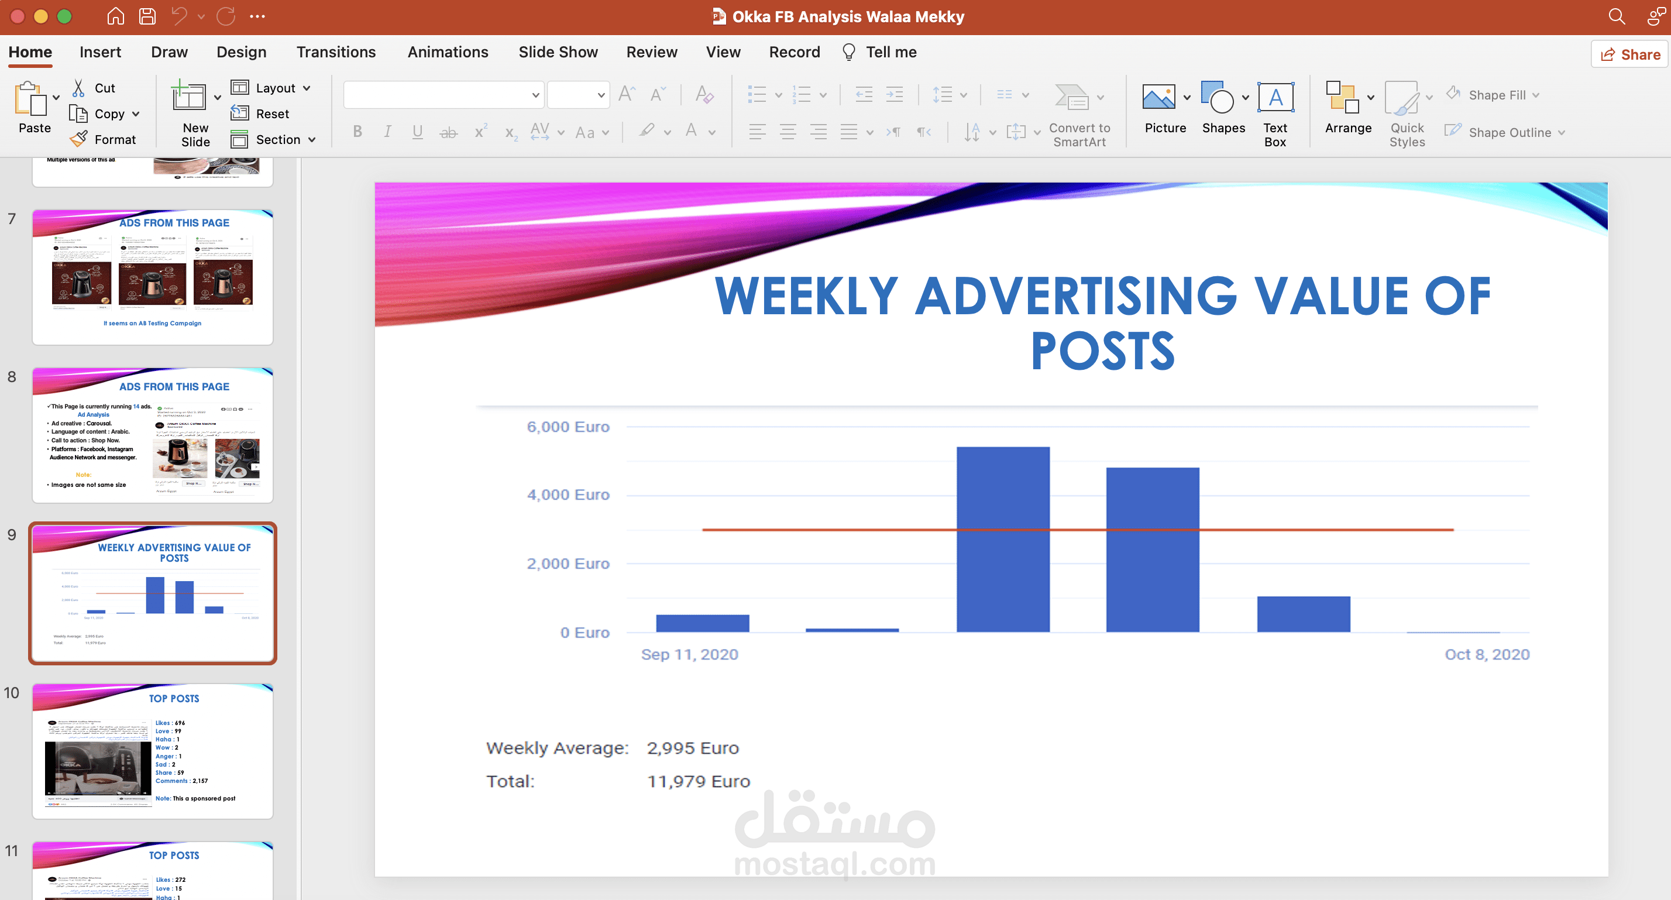Click the Format painter brush

78,139
